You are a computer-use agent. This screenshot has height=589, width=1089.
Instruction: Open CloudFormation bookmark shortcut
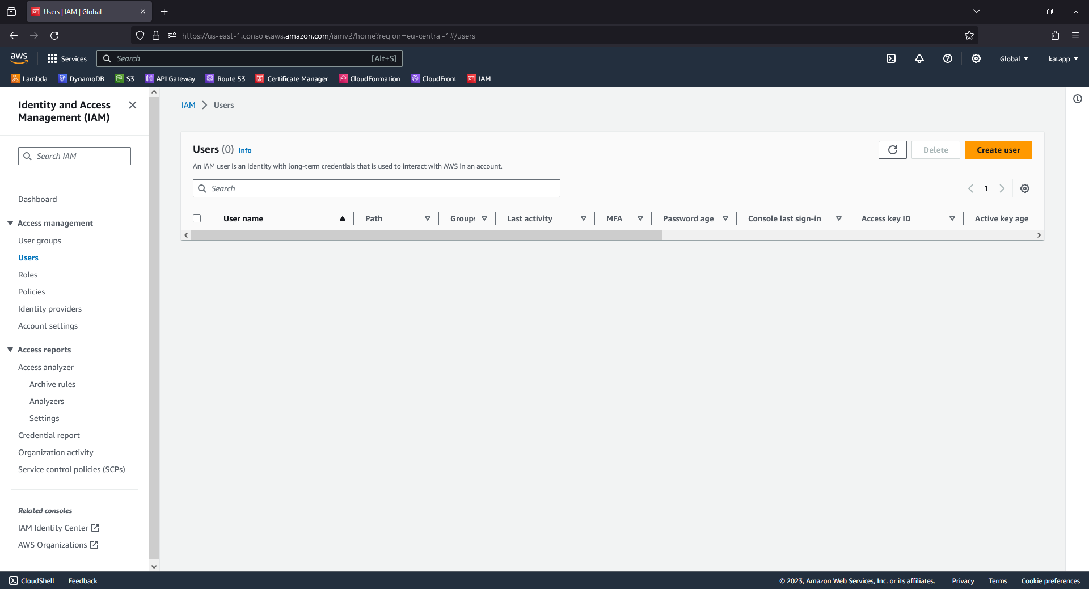370,78
